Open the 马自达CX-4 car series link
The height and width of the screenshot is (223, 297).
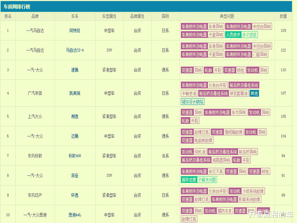[x=75, y=50]
